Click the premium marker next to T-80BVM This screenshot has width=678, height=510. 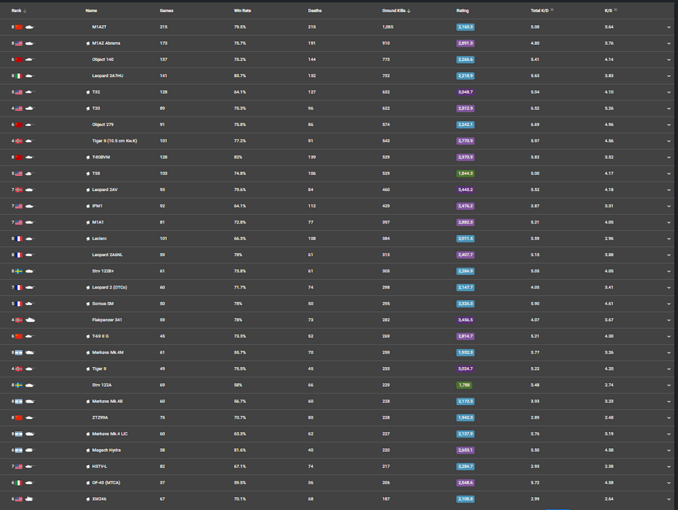tap(88, 157)
